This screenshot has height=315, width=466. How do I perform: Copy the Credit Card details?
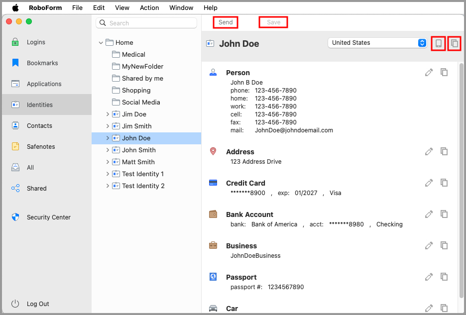tap(444, 183)
